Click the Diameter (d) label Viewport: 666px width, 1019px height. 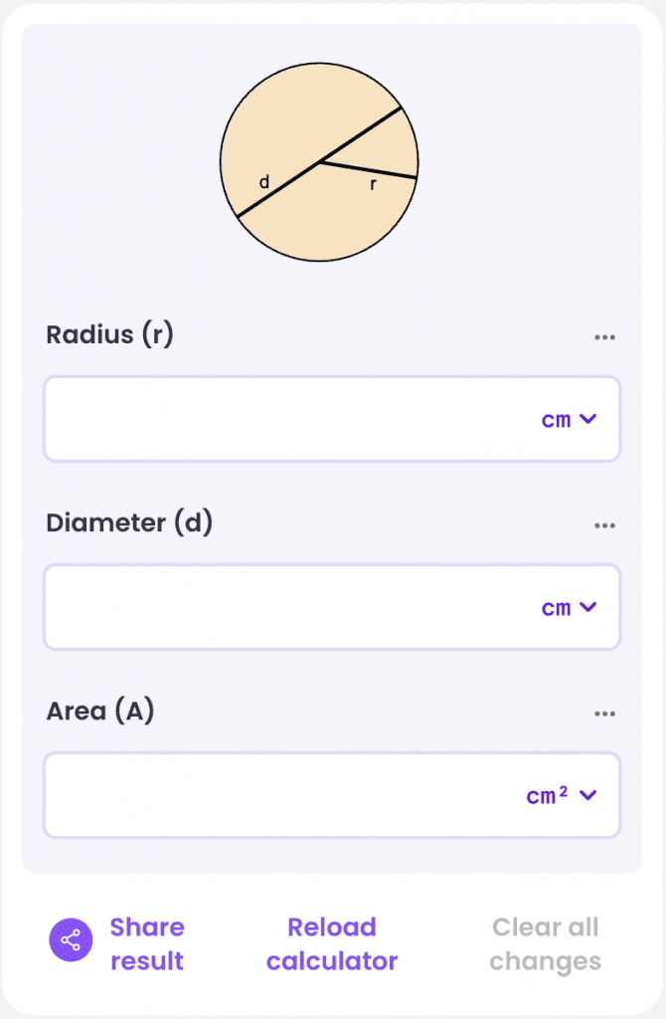click(x=129, y=522)
